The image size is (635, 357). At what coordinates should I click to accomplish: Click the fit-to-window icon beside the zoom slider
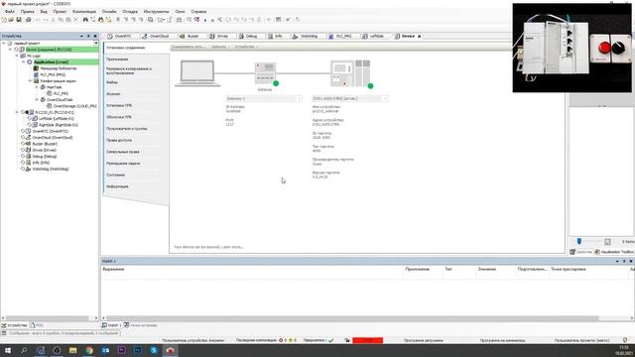click(607, 242)
